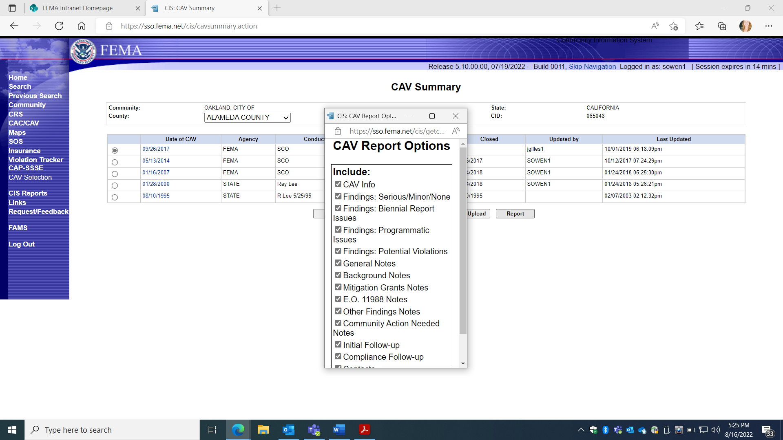
Task: Open CIS Reports in the sidebar menu
Action: [x=28, y=193]
